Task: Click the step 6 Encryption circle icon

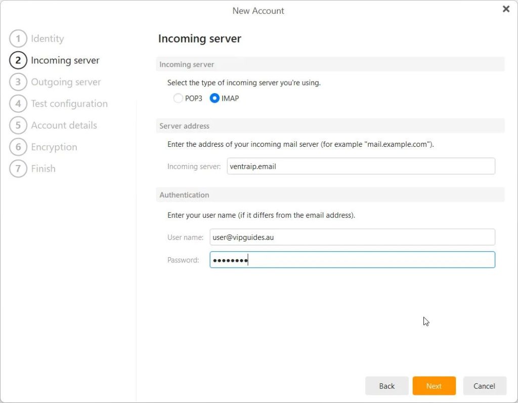Action: coord(18,147)
